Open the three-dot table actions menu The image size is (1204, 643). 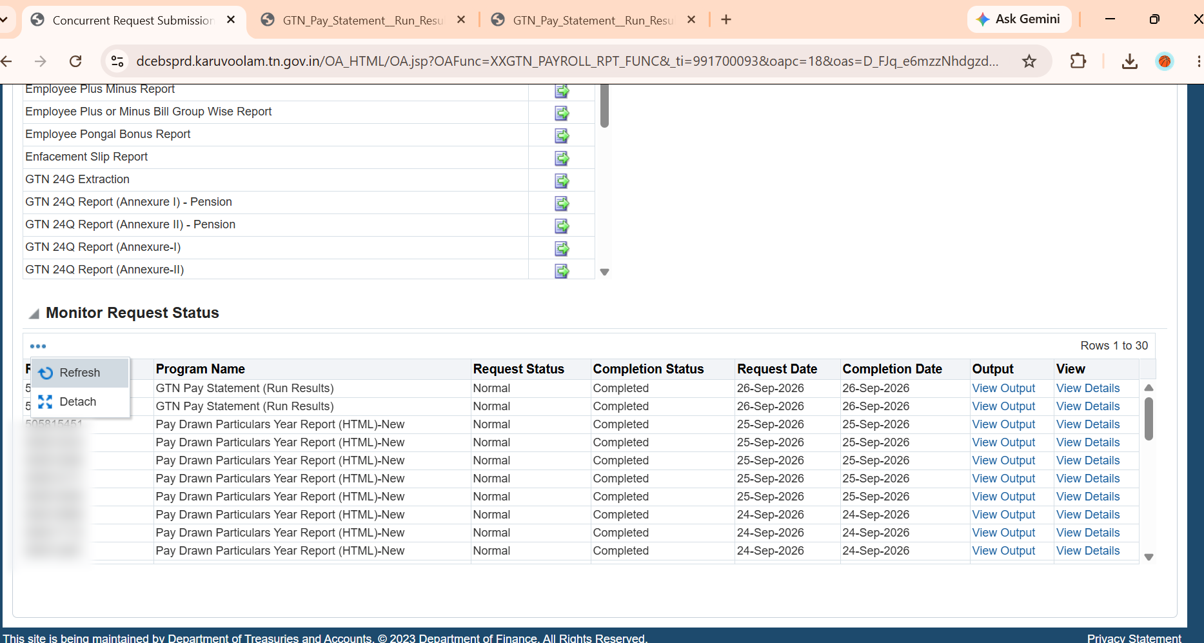(x=38, y=346)
